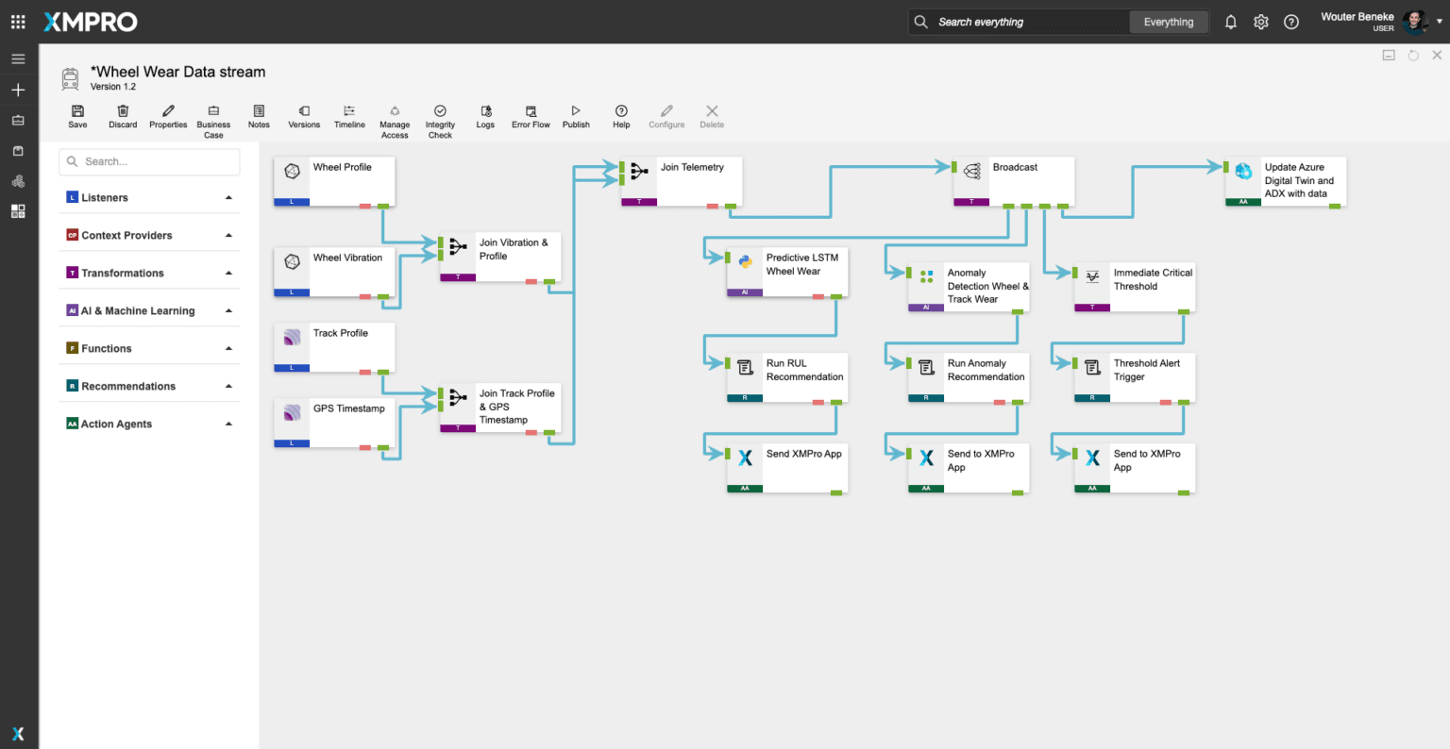Open the Versions menu item

pos(304,111)
